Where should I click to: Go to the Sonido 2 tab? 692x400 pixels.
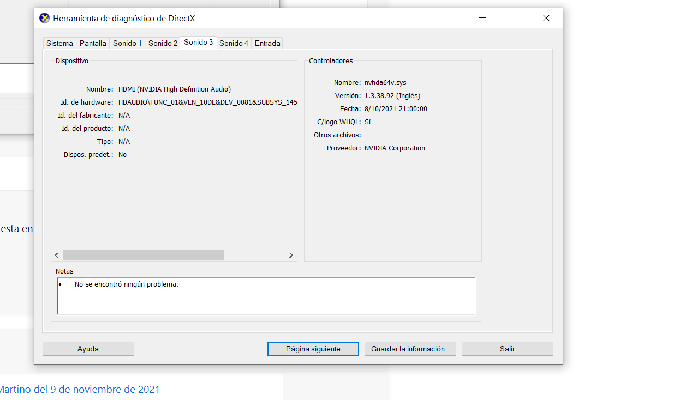[x=163, y=43]
